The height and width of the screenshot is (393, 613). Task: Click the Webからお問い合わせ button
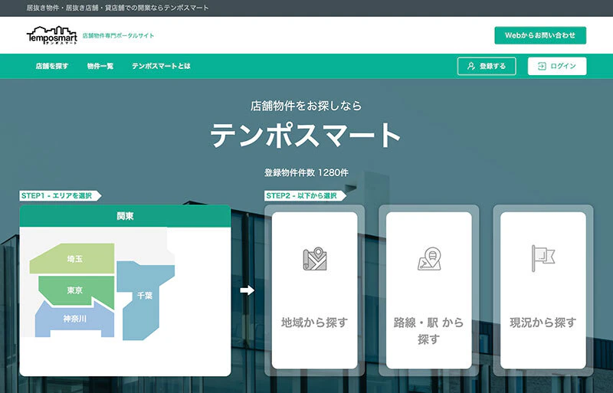point(540,35)
